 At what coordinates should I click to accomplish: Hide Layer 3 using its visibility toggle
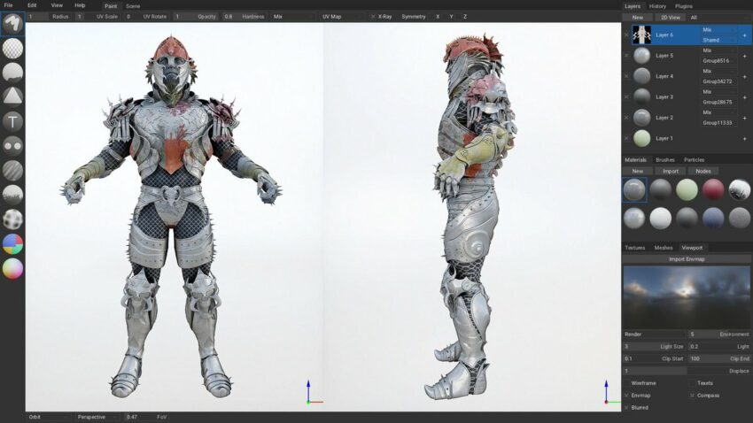coord(626,96)
